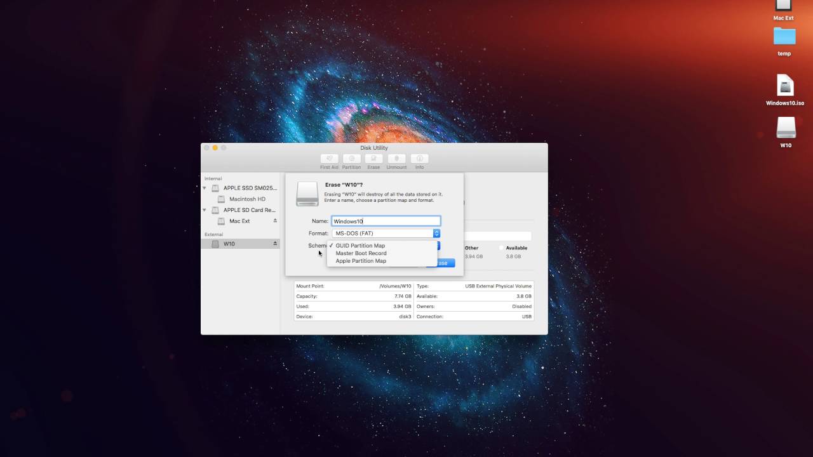Click the yellow minimize window button
Image resolution: width=813 pixels, height=457 pixels.
click(215, 148)
